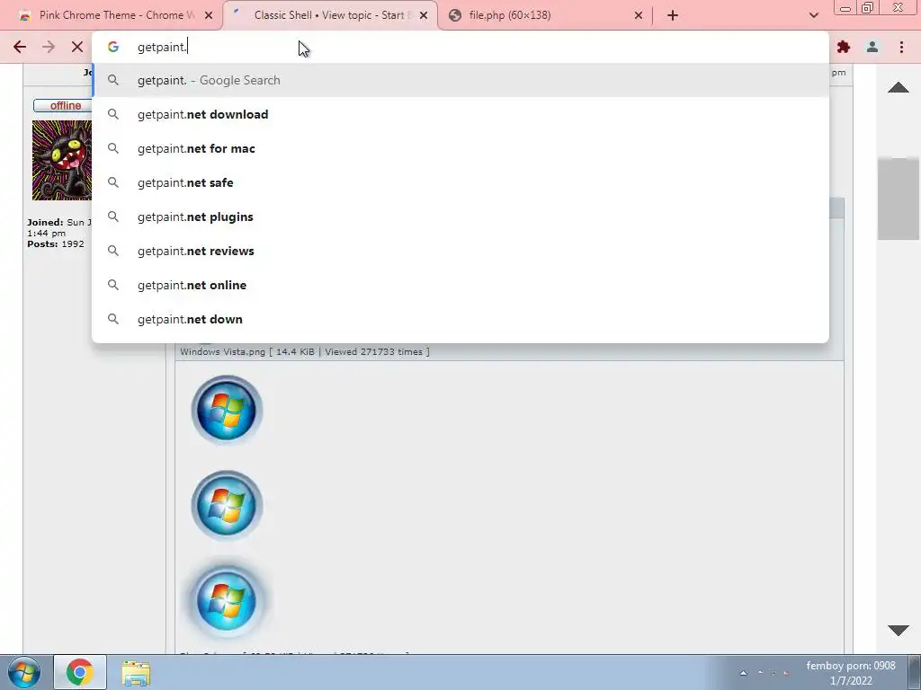Close the Pink Chrome Theme tab
This screenshot has width=921, height=690.
pos(209,15)
